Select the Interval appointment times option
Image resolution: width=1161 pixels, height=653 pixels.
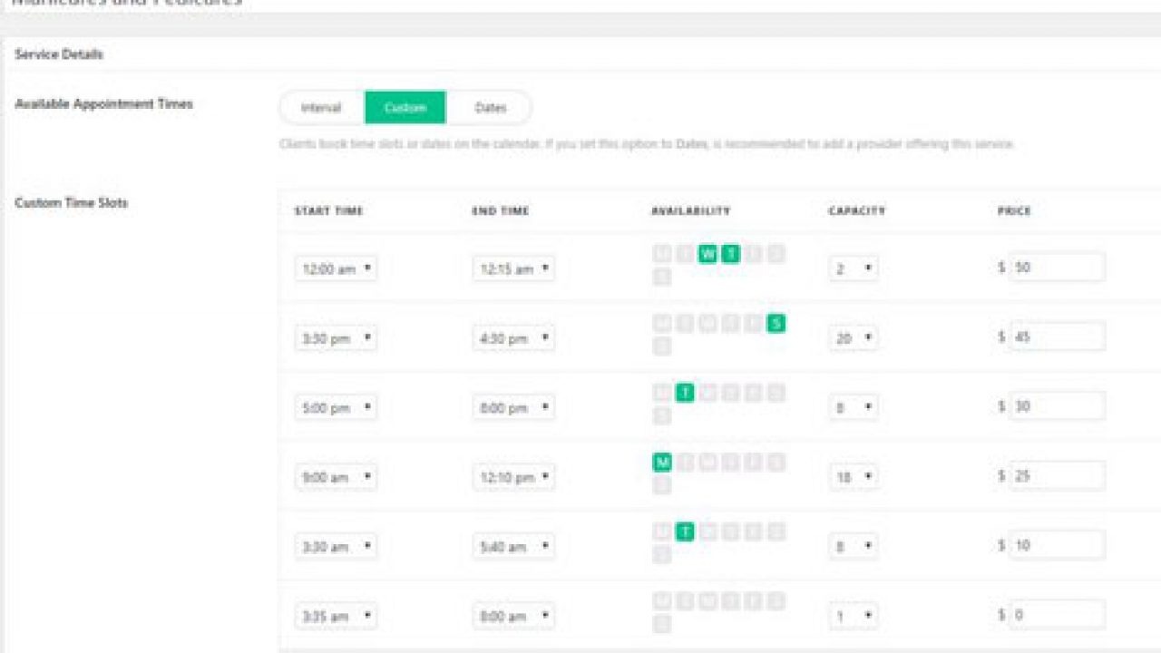point(321,108)
